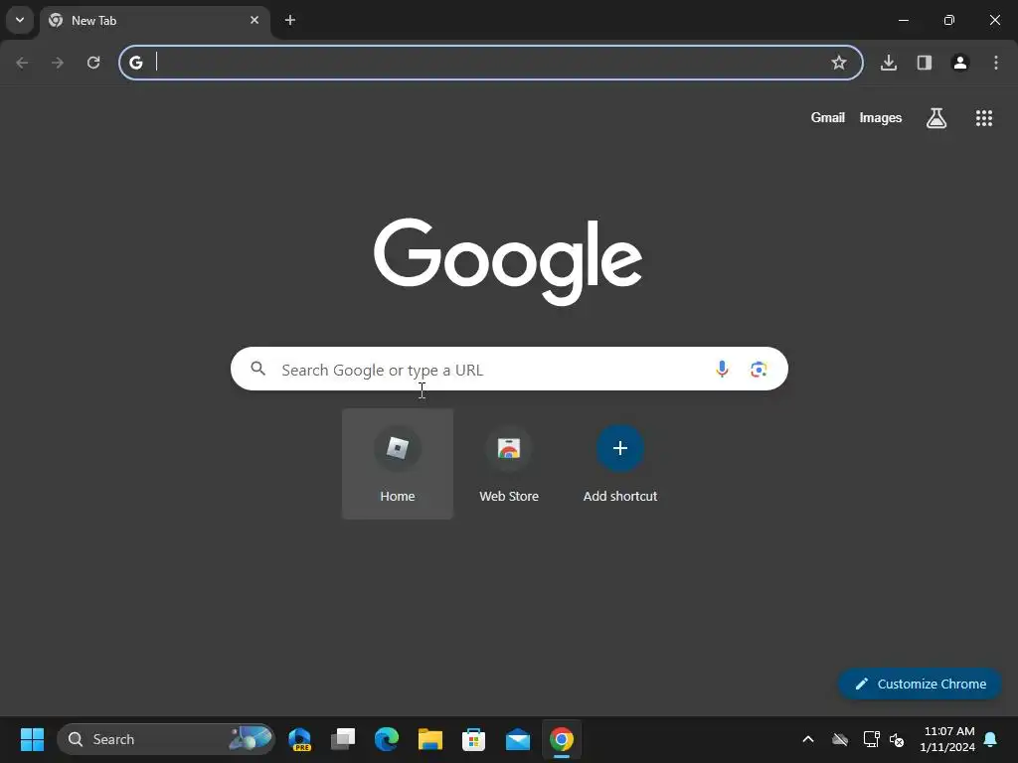Launch Microsoft Edge from taskbar
The image size is (1018, 763).
pyautogui.click(x=387, y=739)
